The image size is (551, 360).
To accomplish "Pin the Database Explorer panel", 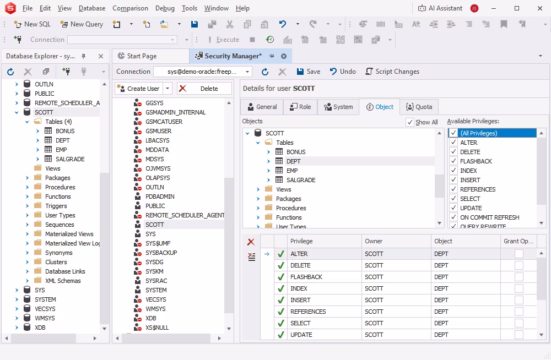I will tap(83, 56).
